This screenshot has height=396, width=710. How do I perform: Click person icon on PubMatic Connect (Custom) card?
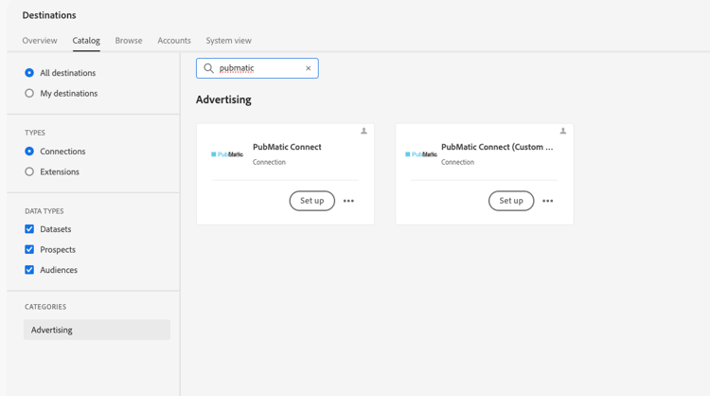pos(562,132)
